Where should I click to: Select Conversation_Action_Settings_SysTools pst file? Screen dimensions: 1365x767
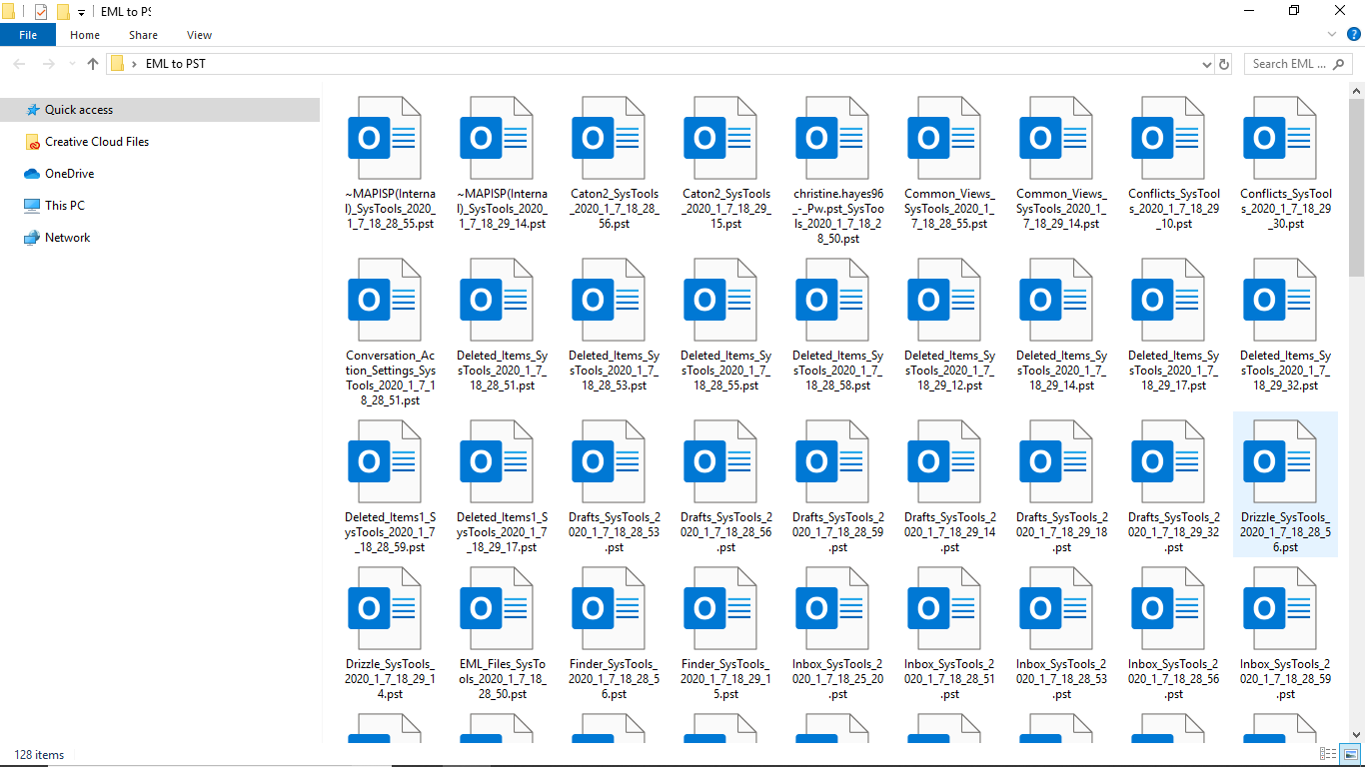click(389, 332)
